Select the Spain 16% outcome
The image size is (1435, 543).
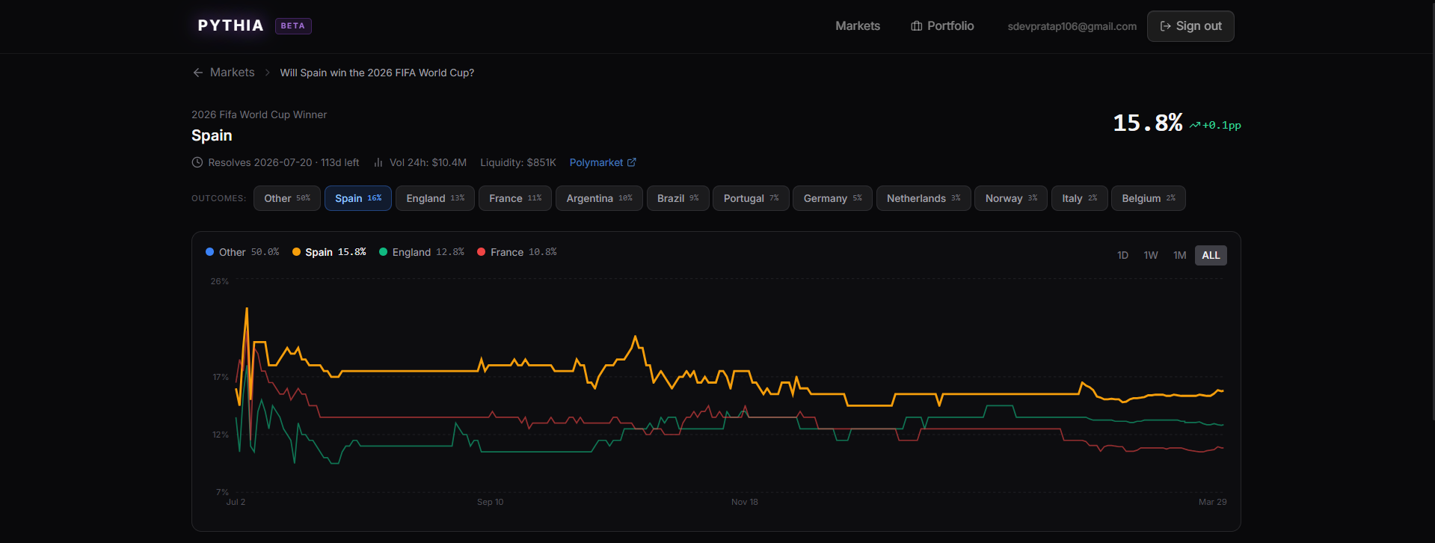click(x=358, y=198)
